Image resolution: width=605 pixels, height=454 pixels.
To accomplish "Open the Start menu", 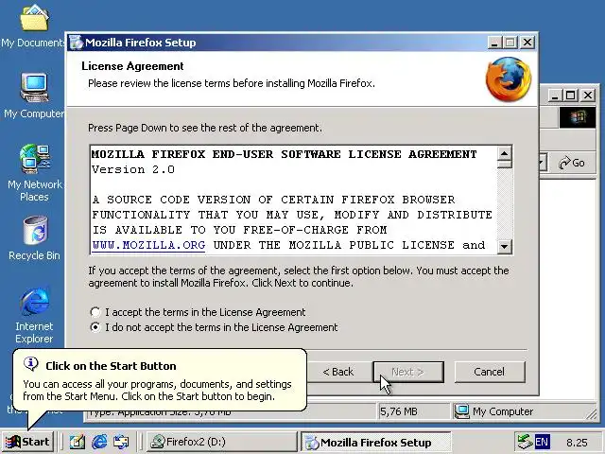I will pos(27,442).
